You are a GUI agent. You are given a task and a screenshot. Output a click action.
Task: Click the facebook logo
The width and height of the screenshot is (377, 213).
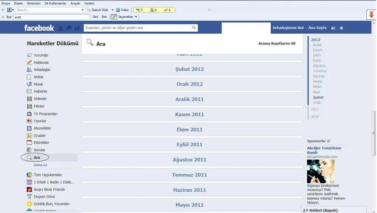pos(39,28)
